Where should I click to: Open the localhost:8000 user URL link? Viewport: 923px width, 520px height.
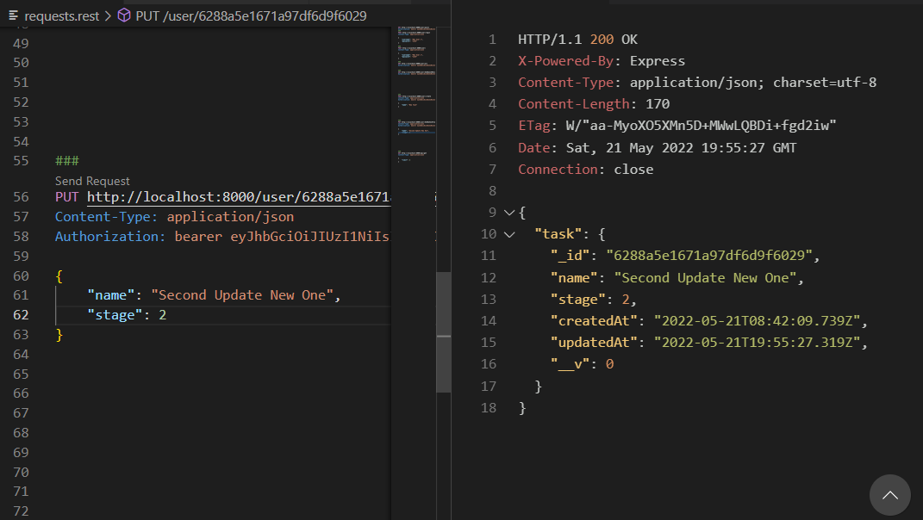239,197
